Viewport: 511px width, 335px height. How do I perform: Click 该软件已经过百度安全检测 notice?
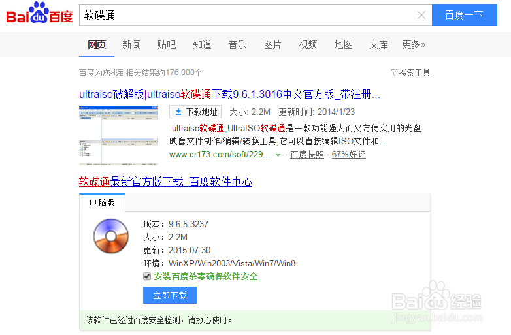(159, 321)
